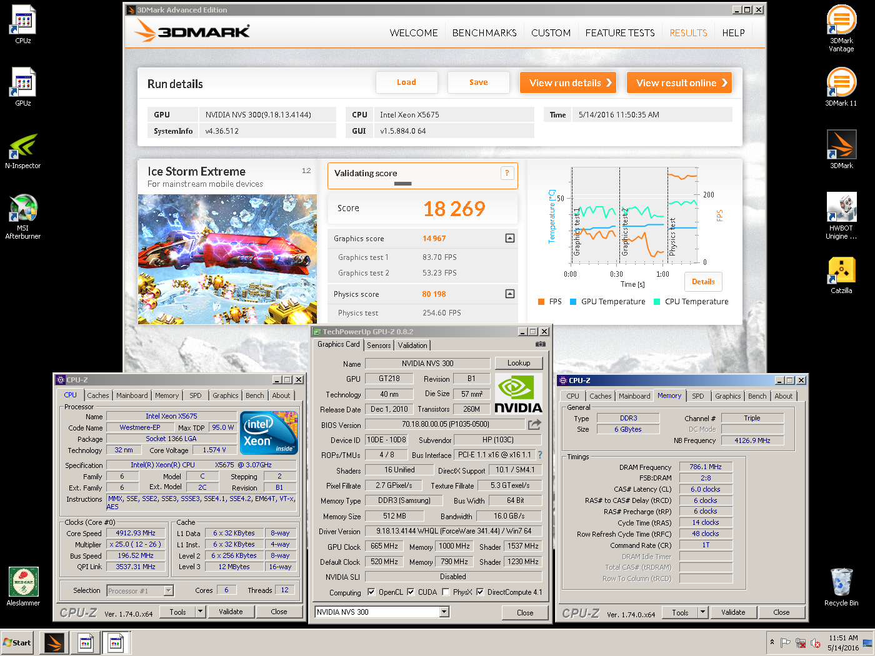Click the FPS orange legend swatch
875x656 pixels.
pos(541,302)
